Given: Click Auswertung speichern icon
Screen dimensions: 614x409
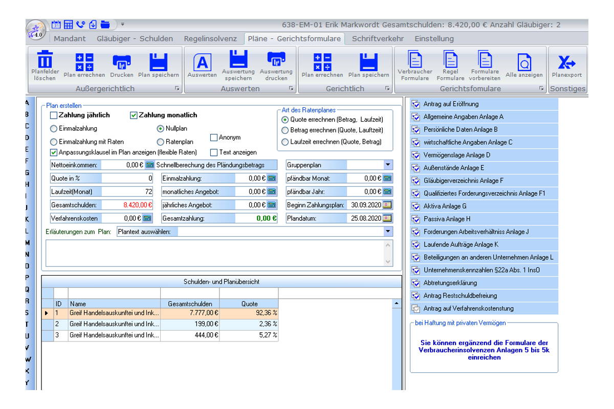Looking at the screenshot, I should [x=238, y=59].
